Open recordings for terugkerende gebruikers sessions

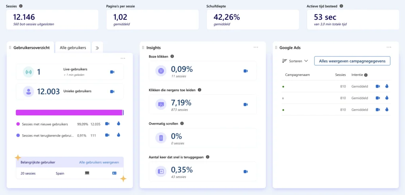point(107,135)
